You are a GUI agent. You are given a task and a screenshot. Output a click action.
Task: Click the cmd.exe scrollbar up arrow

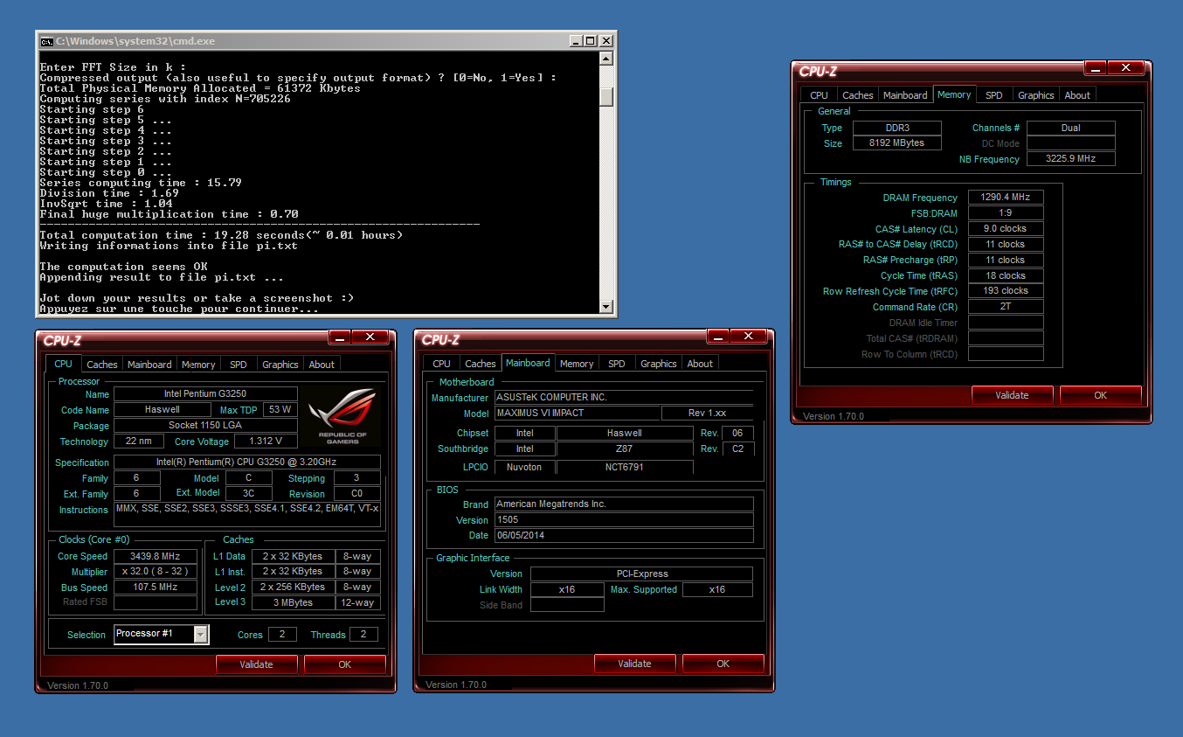click(606, 59)
